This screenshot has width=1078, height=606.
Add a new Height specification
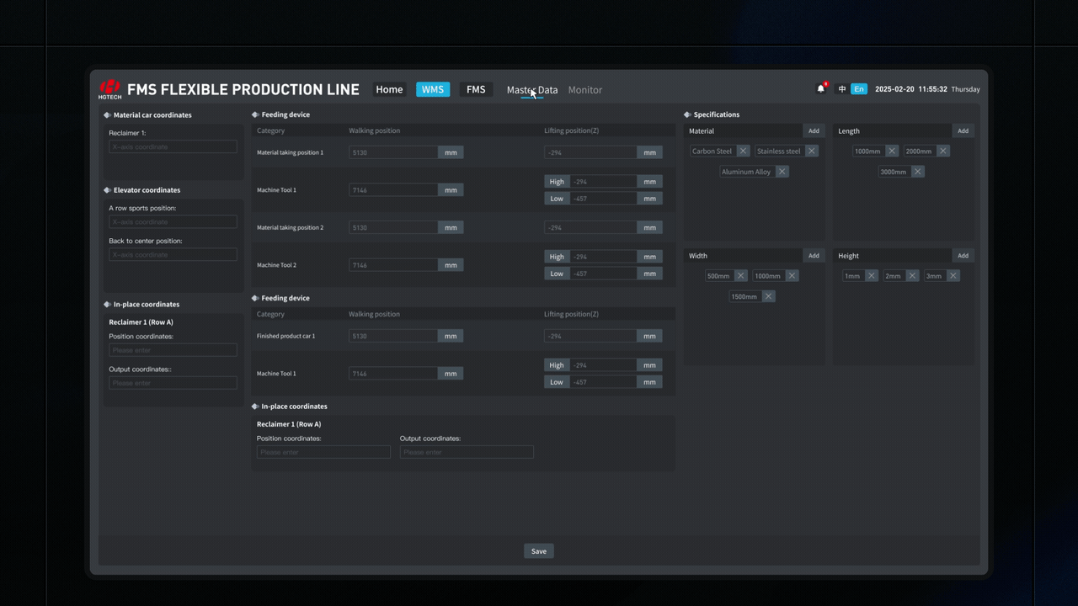(x=963, y=256)
